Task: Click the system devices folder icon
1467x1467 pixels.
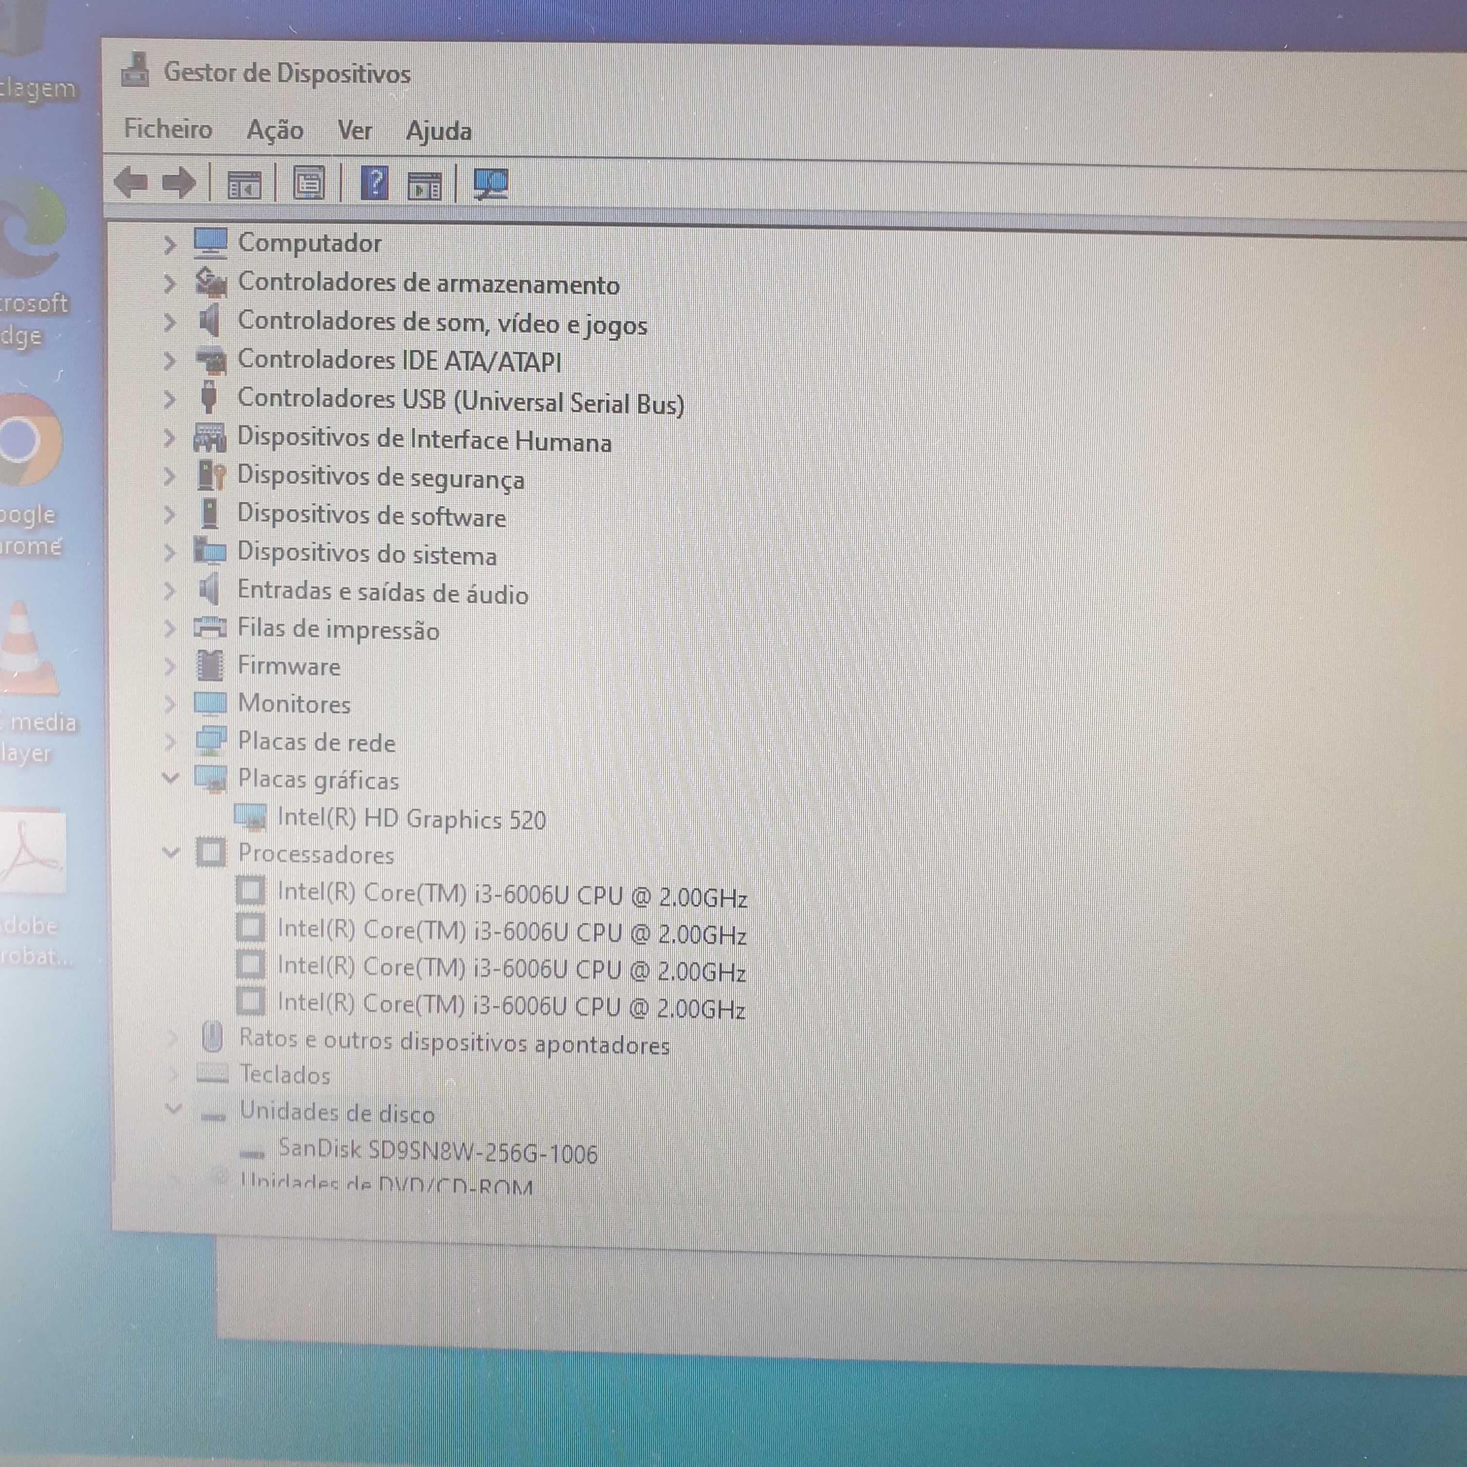Action: (x=210, y=551)
